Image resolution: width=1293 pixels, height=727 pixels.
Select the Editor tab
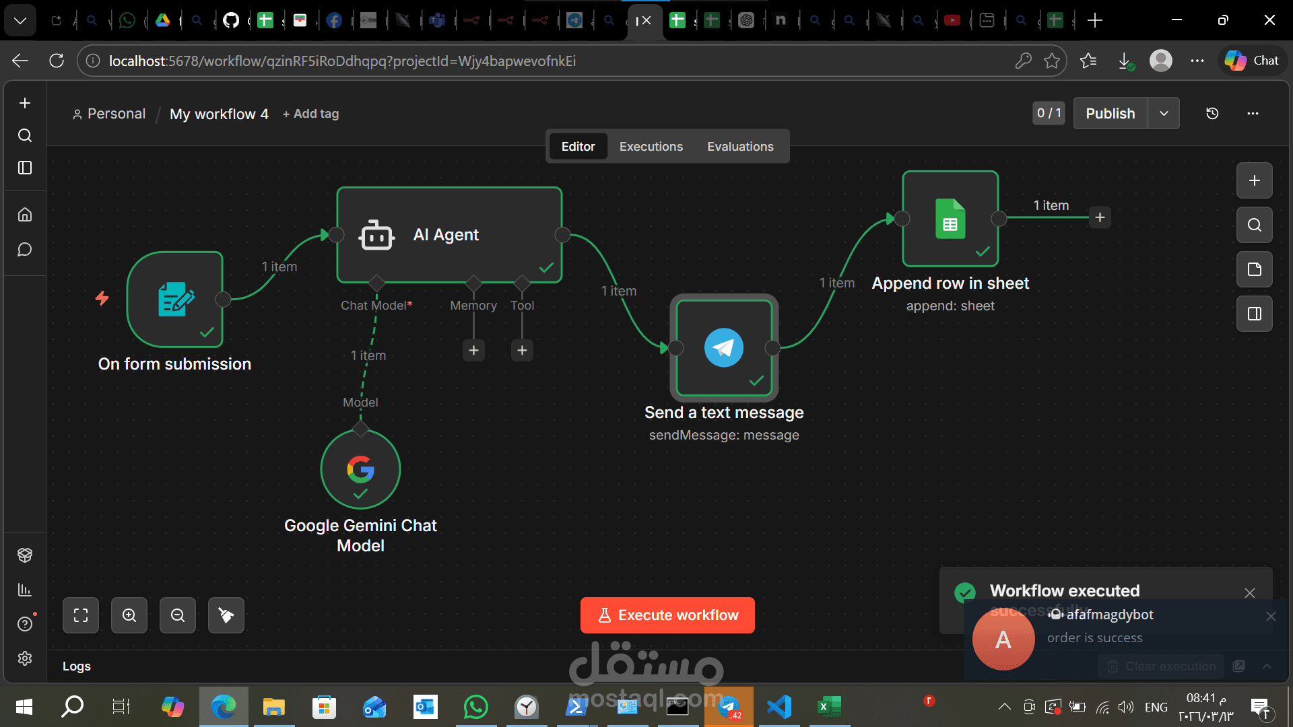coord(578,146)
